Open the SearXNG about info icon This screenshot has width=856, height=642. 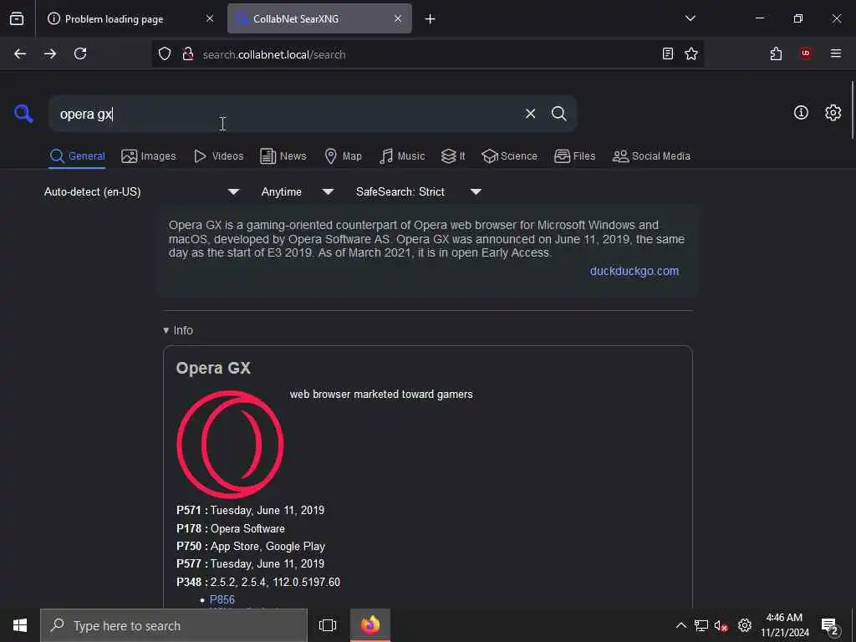[x=801, y=113]
